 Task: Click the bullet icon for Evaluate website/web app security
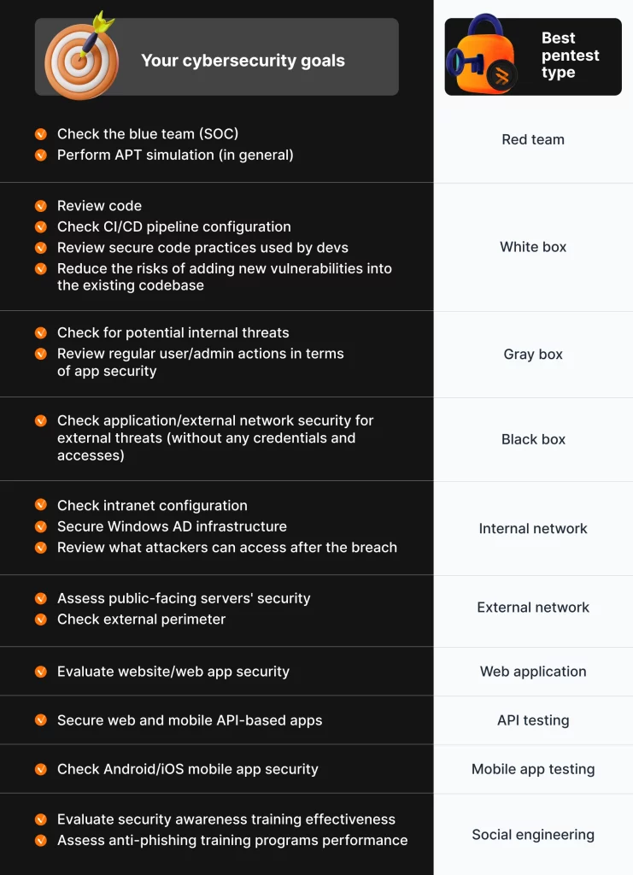pos(41,672)
